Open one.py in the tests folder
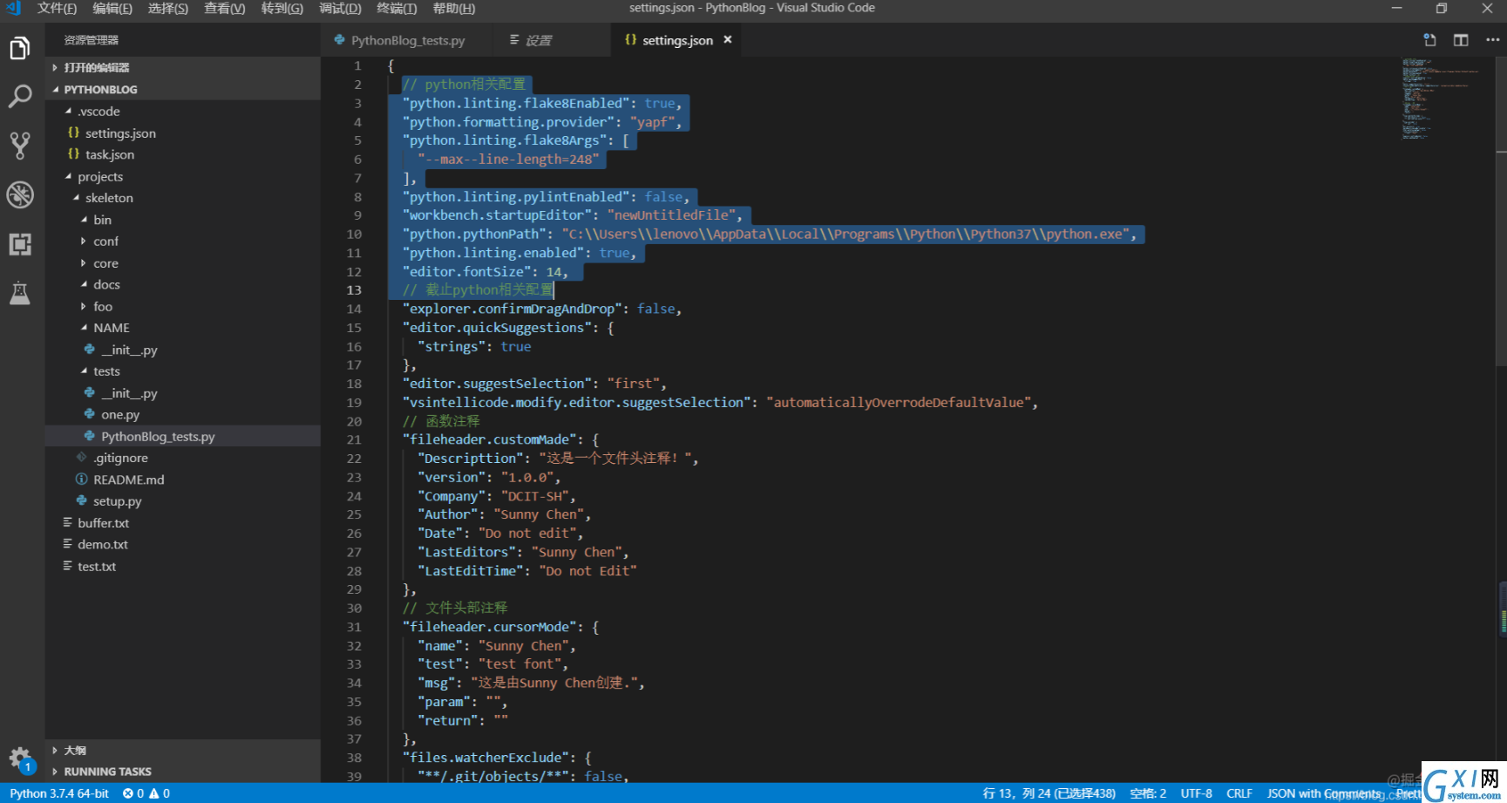 tap(120, 415)
